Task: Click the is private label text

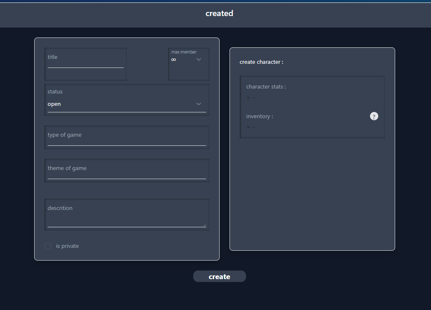Action: point(67,246)
